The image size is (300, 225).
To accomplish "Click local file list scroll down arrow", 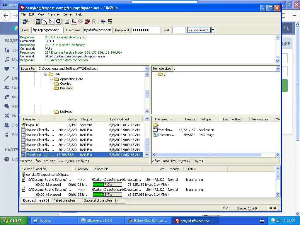I will pos(147,155).
